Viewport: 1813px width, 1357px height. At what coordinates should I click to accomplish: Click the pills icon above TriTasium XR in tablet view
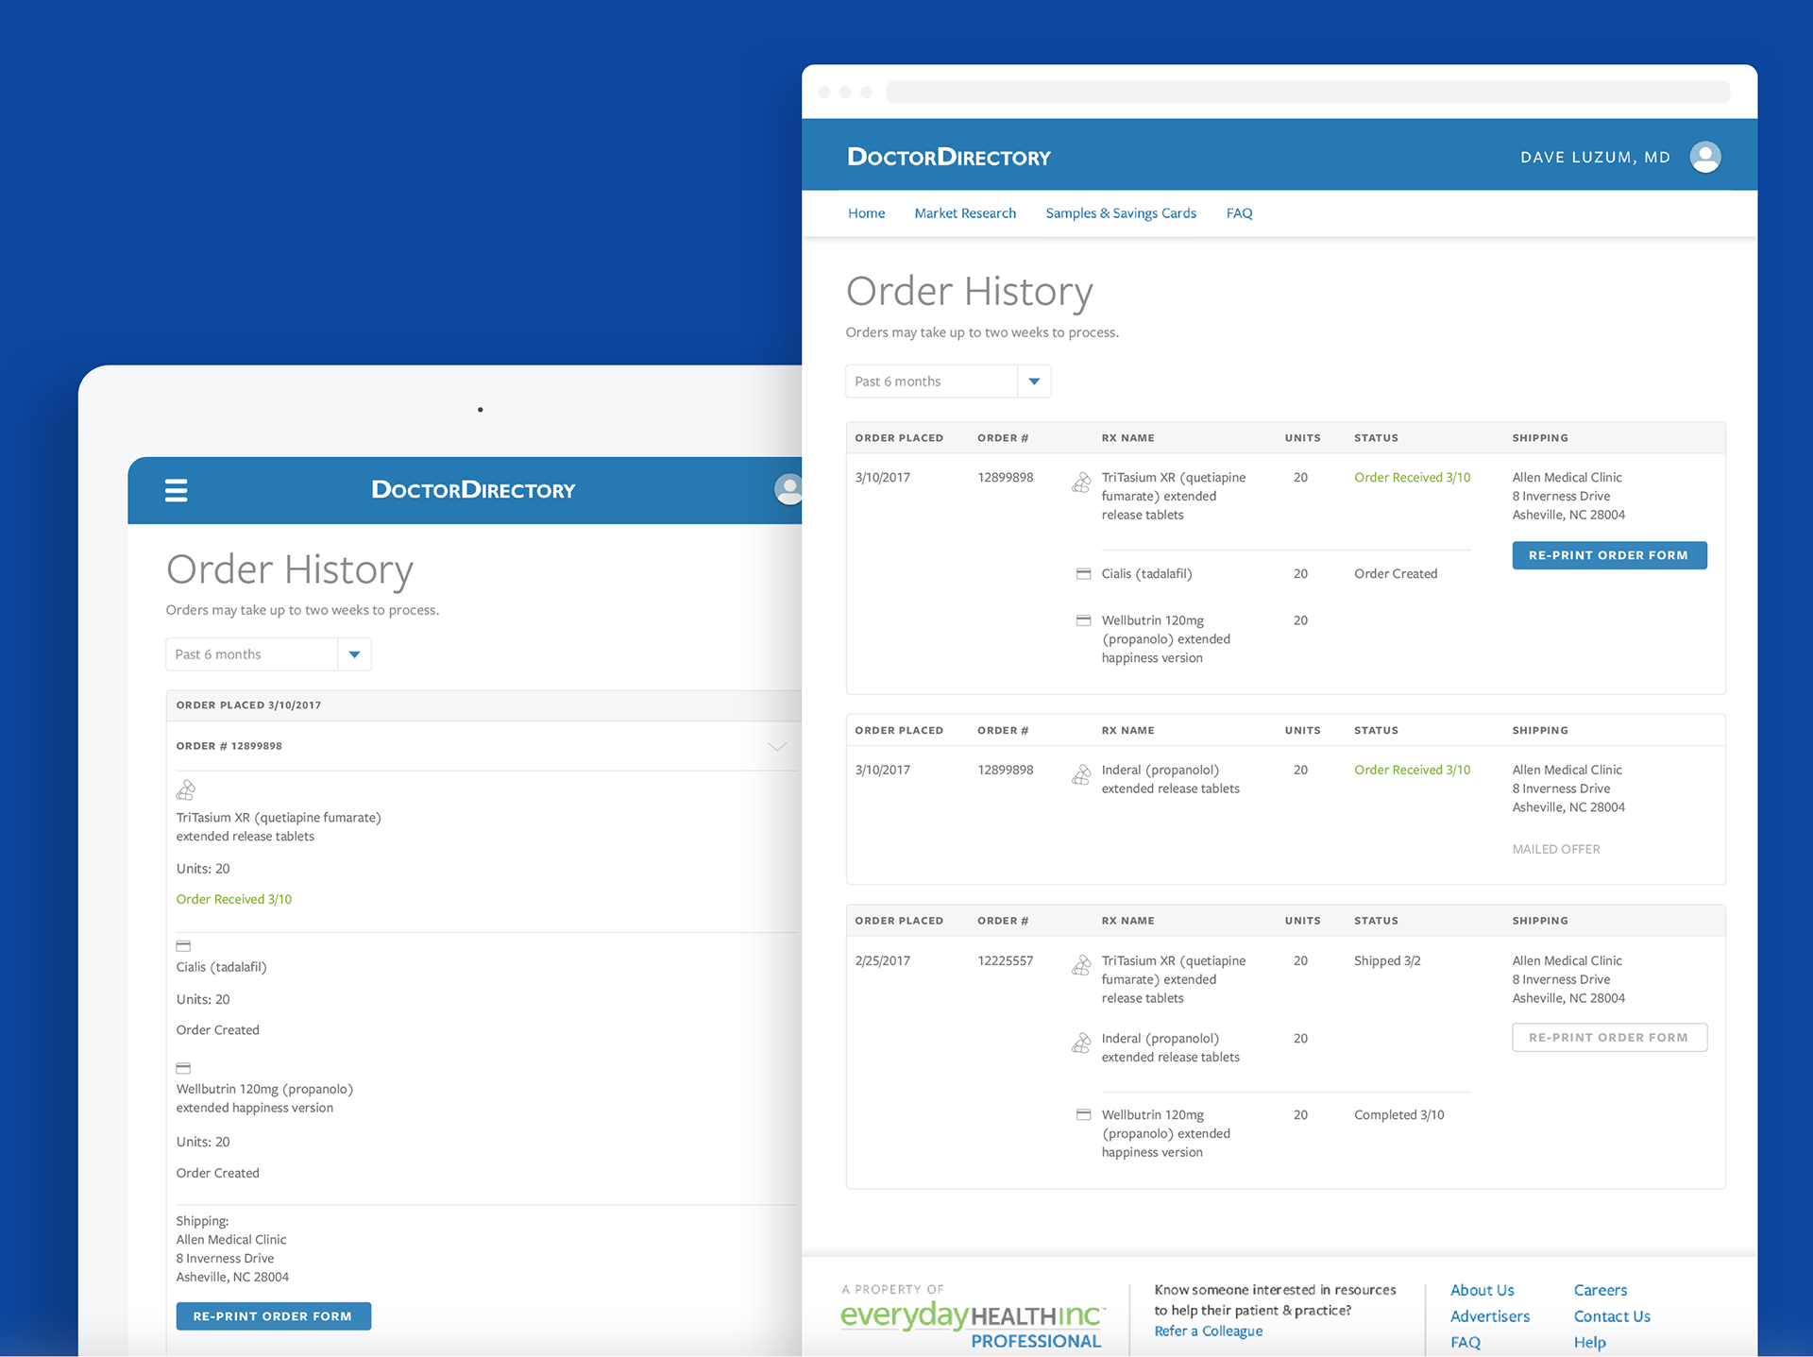coord(186,789)
